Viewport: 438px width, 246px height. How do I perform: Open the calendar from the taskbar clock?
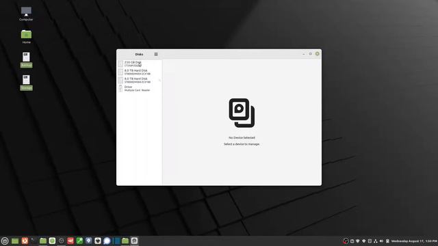[414, 241]
